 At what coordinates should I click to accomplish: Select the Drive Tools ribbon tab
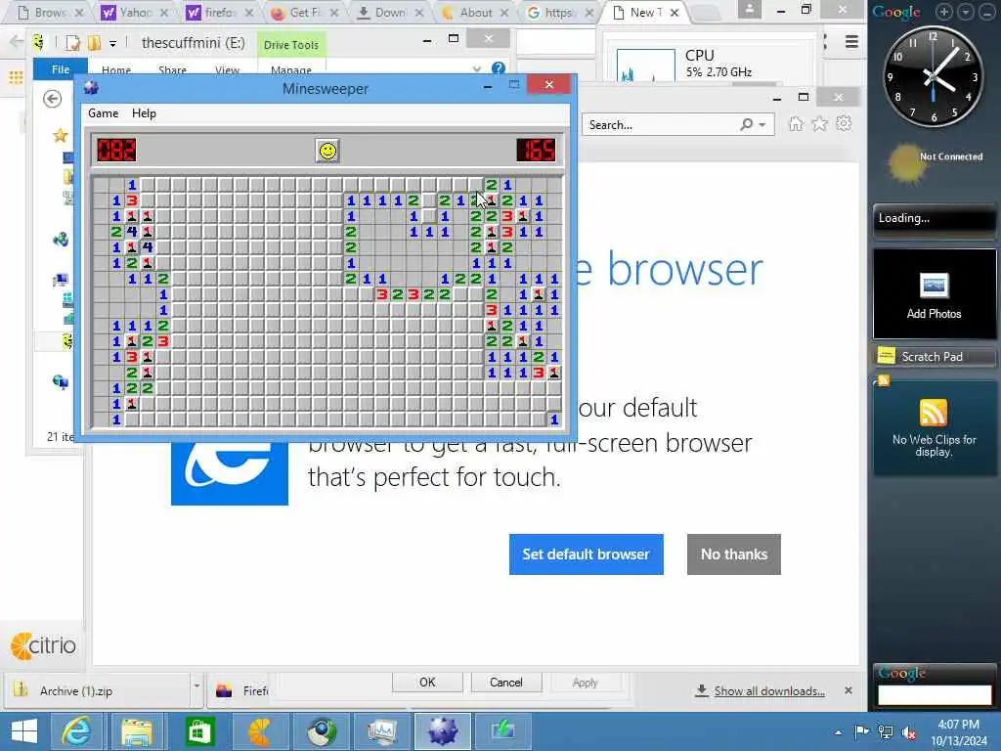291,45
